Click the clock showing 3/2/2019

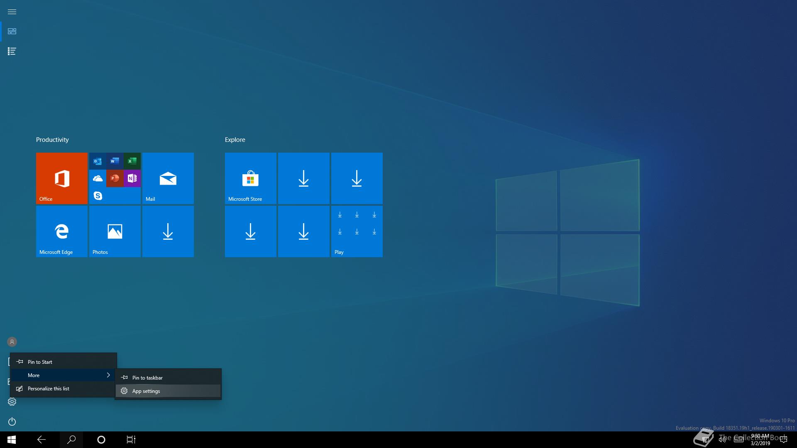[760, 440]
